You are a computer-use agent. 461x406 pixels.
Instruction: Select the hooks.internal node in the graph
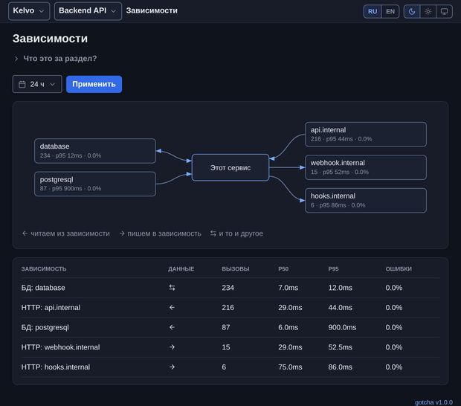click(x=366, y=201)
